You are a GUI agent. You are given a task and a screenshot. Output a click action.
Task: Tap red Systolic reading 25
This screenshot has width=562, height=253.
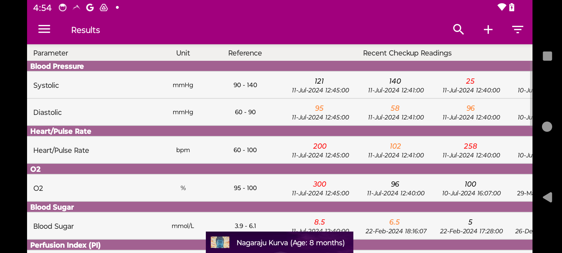pos(470,81)
